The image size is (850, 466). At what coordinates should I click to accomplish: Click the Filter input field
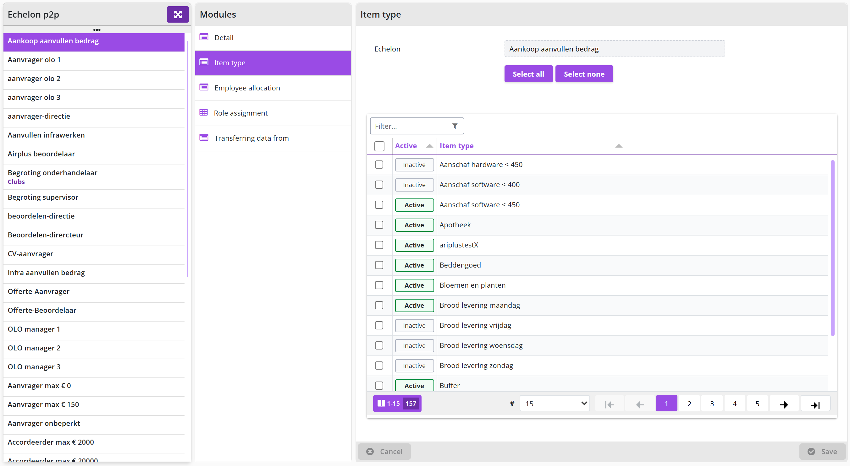click(x=417, y=126)
